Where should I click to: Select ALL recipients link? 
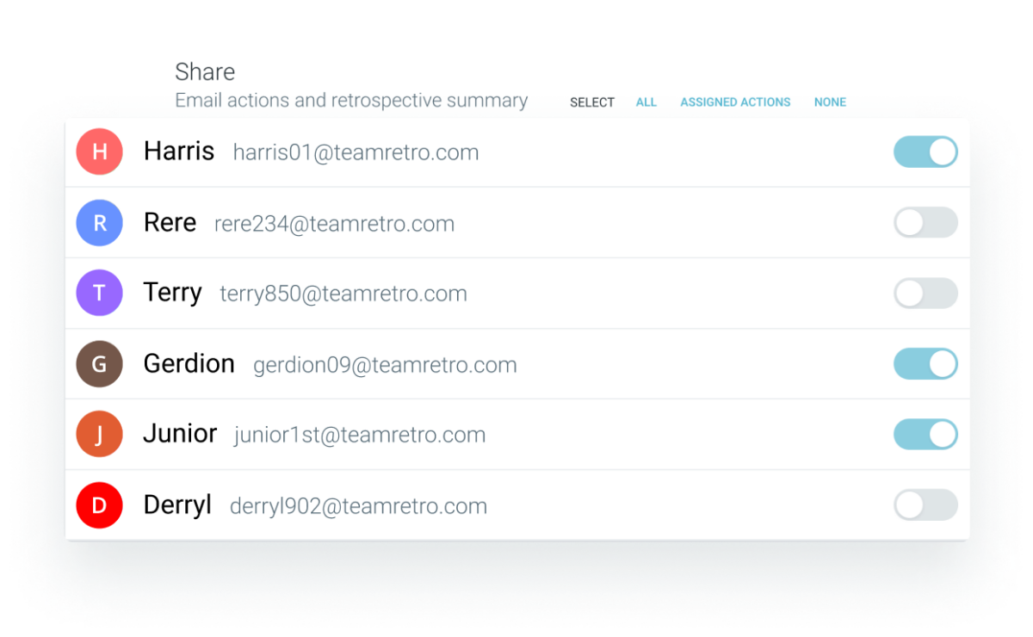pos(646,102)
